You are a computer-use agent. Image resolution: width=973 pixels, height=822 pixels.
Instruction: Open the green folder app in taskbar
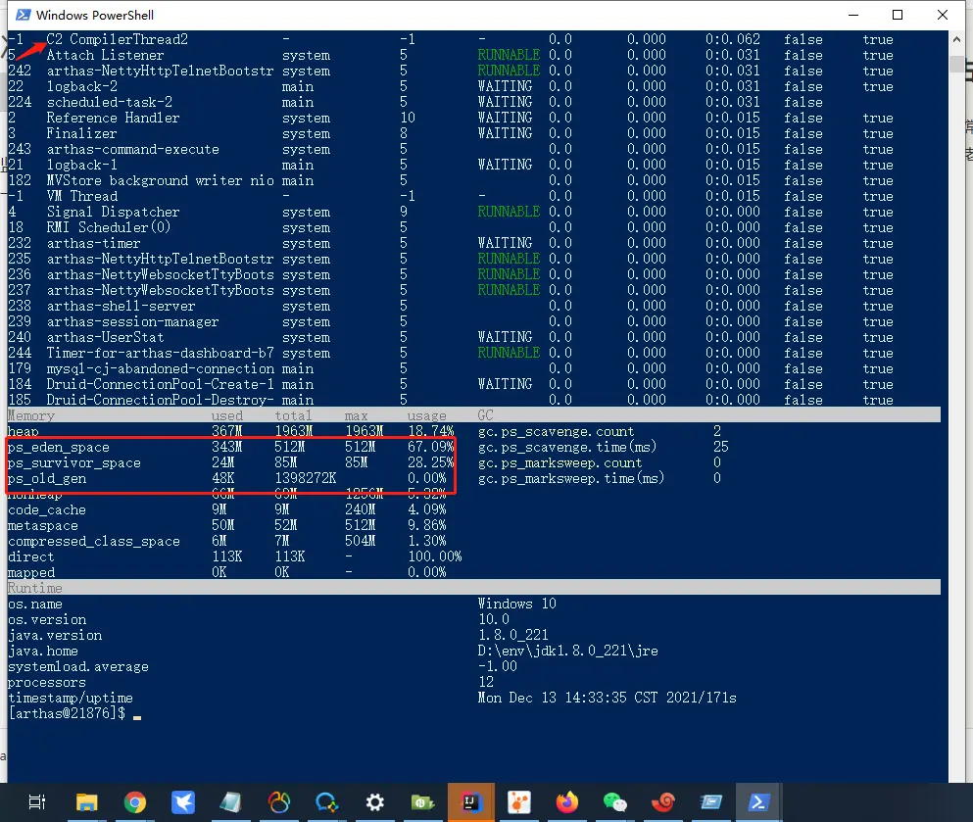coord(422,802)
